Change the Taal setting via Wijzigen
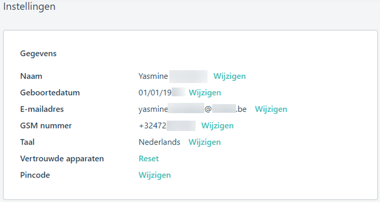The image size is (380, 202). click(x=205, y=143)
